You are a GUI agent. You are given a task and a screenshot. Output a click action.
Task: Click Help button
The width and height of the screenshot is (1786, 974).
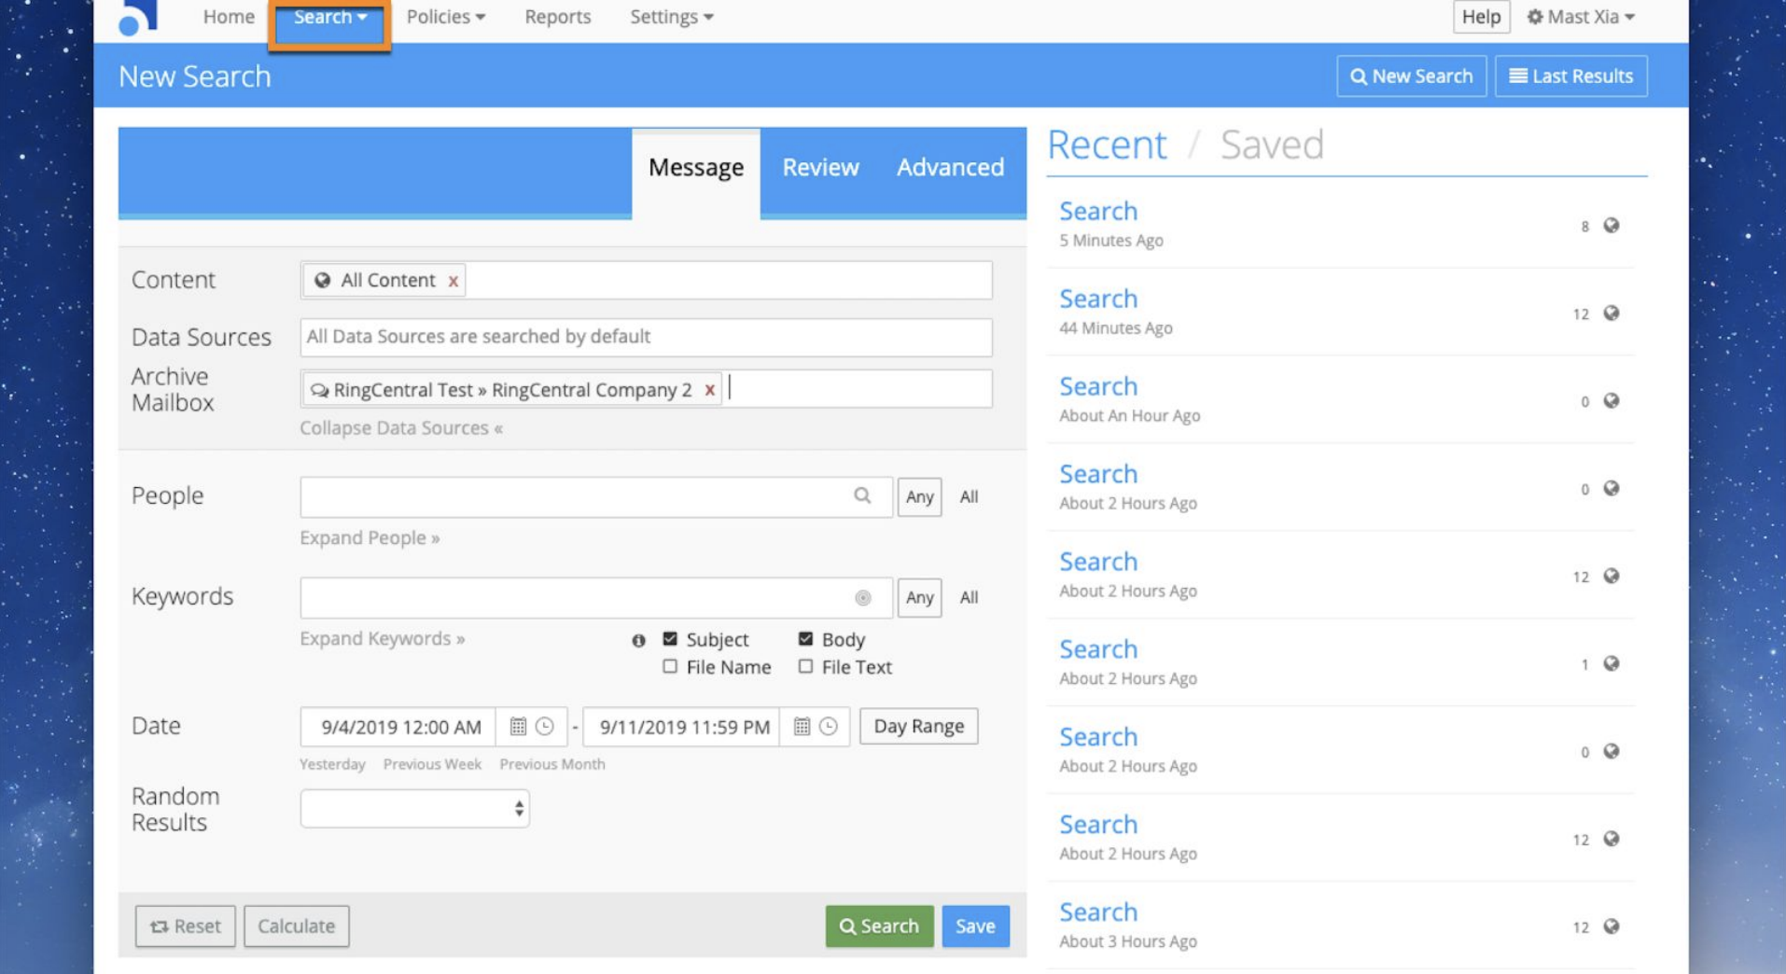pyautogui.click(x=1481, y=17)
